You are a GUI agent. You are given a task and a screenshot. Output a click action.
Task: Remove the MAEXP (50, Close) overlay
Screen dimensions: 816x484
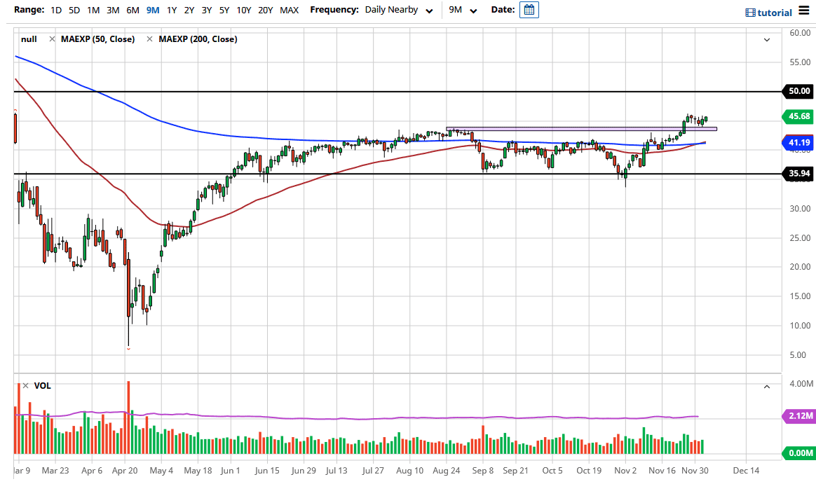[x=52, y=39]
